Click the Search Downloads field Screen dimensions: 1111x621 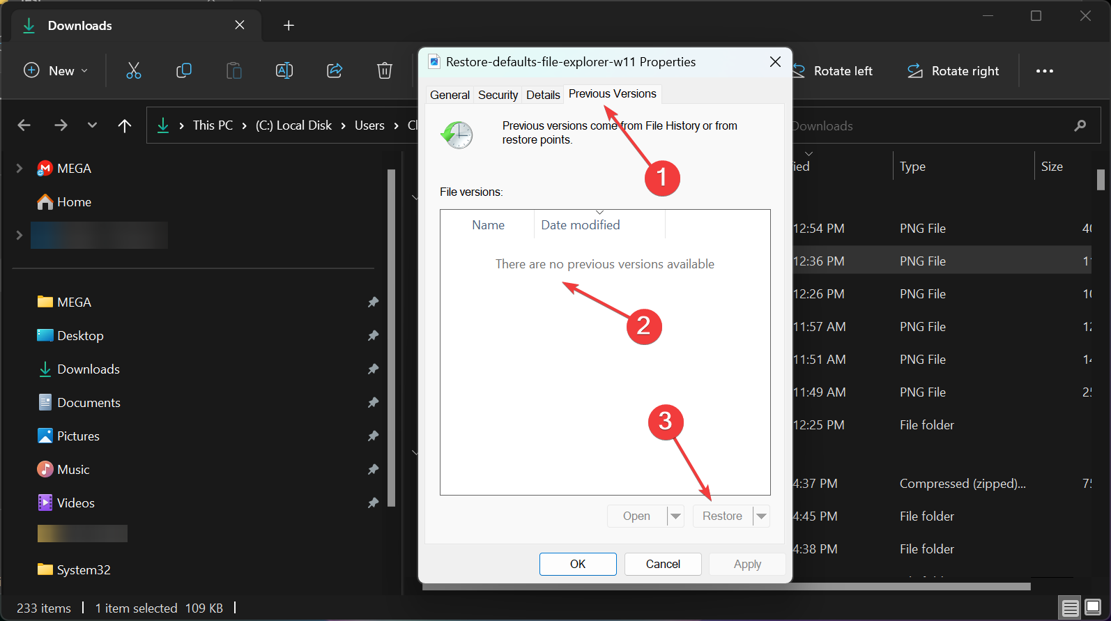point(934,126)
